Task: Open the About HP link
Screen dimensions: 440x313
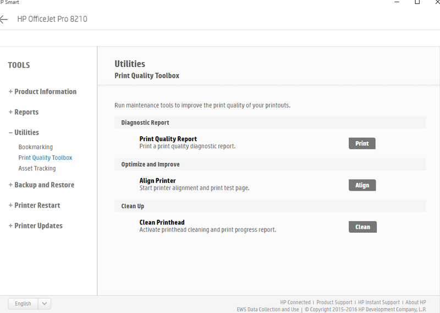Action: (416, 303)
